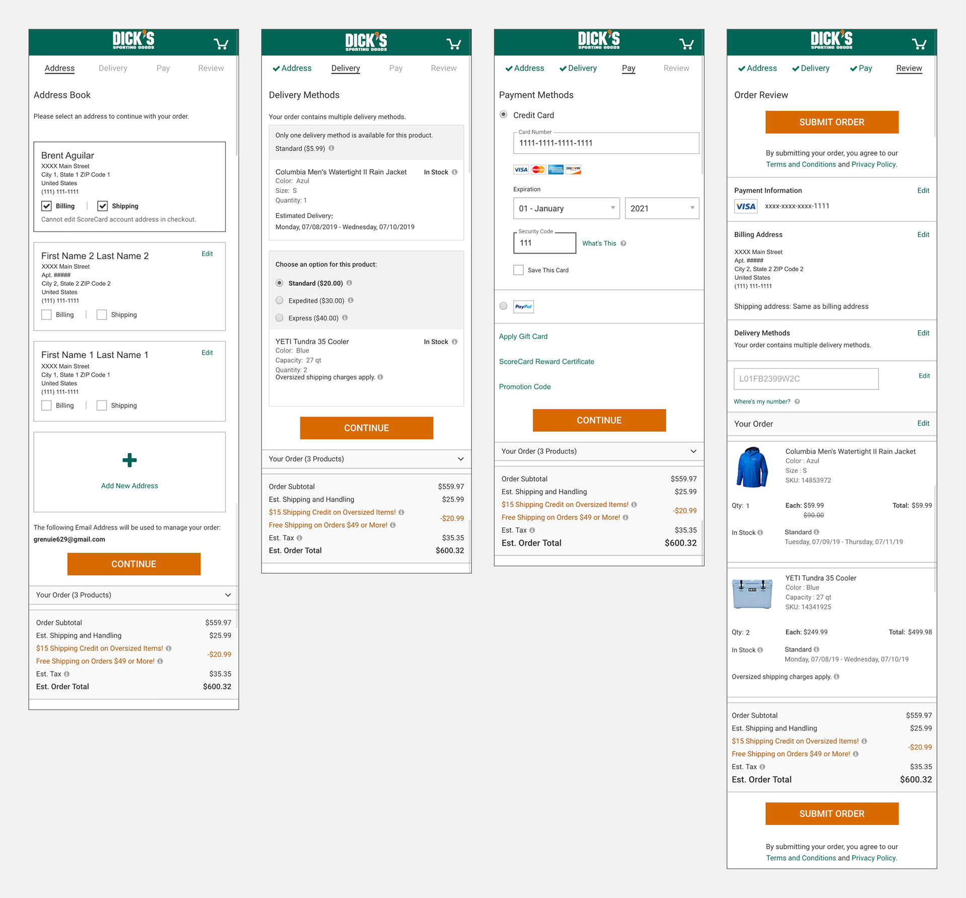Click info icon next to Express ($40.00)
Viewport: 966px width, 898px height.
pyautogui.click(x=345, y=317)
